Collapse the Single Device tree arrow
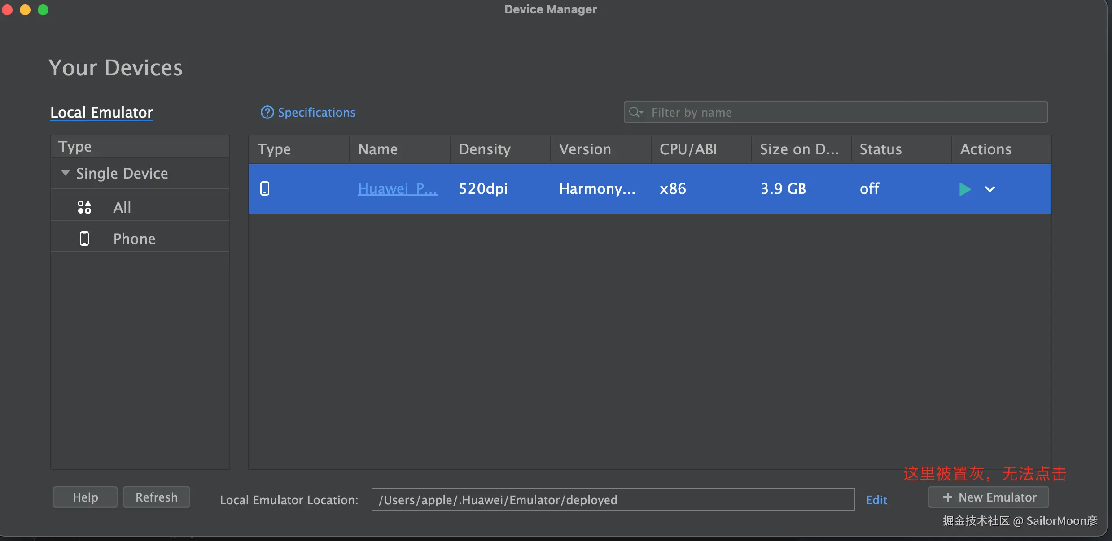 [66, 173]
